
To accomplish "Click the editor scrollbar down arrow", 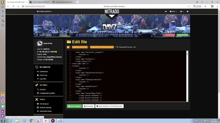I will tap(187, 101).
